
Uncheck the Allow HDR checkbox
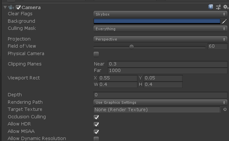(96, 124)
